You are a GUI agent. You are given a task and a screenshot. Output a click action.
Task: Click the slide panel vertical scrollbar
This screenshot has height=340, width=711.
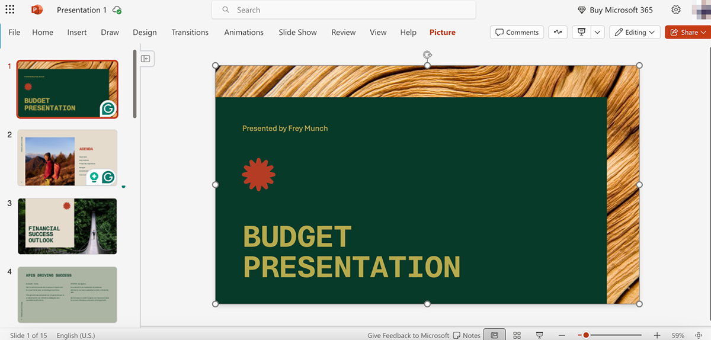pyautogui.click(x=135, y=84)
